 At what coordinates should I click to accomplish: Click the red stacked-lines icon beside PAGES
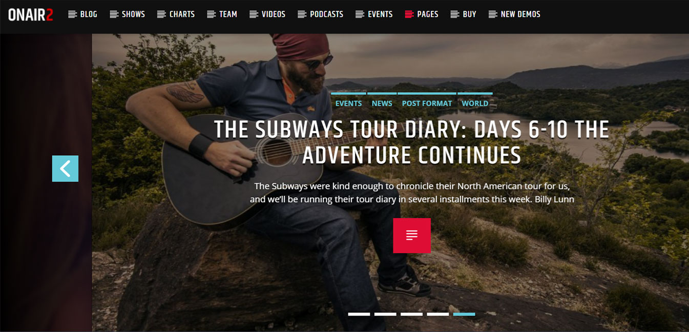tap(409, 14)
